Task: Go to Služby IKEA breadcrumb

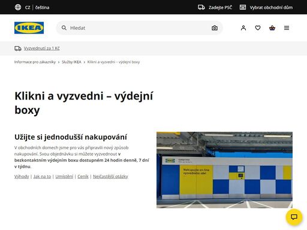Action: coord(71,62)
